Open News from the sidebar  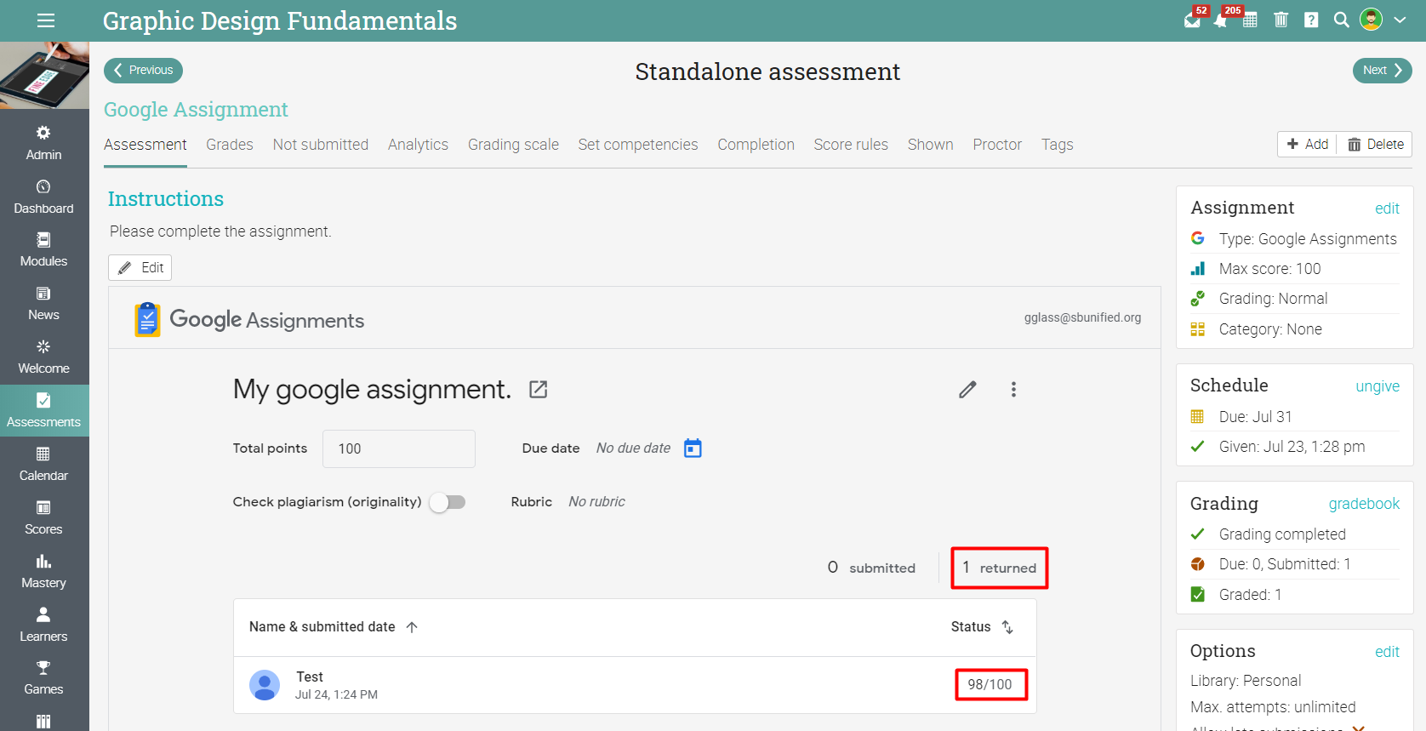click(43, 303)
